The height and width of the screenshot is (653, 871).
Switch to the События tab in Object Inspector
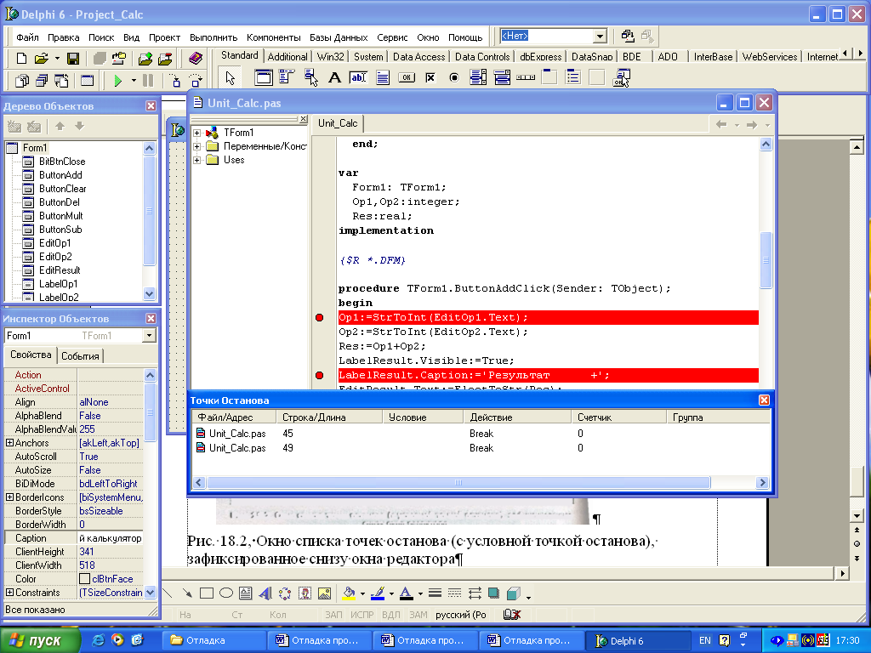point(80,356)
